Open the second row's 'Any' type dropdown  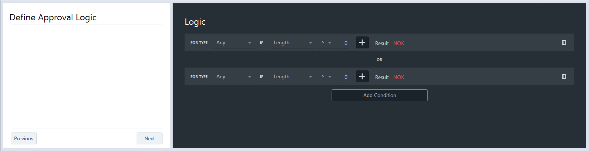[233, 77]
